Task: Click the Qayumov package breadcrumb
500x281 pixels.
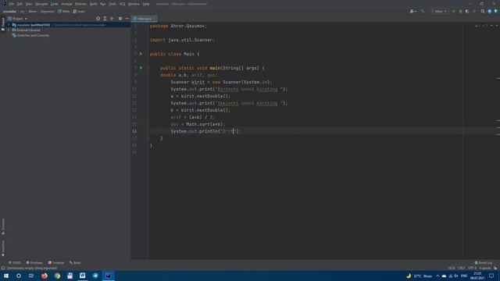Action: pyautogui.click(x=47, y=11)
